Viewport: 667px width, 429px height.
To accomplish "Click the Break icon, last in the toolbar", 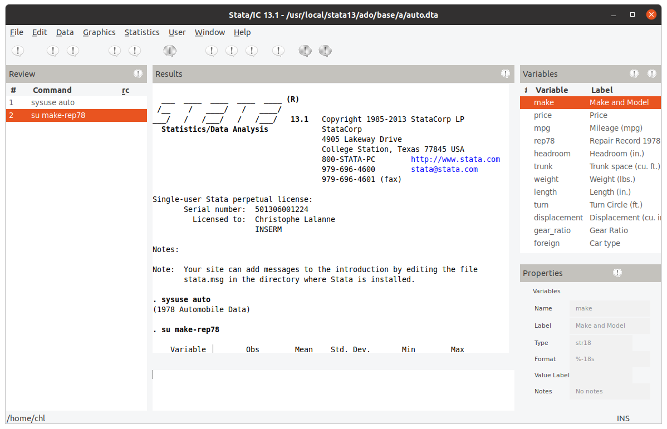I will click(x=325, y=51).
